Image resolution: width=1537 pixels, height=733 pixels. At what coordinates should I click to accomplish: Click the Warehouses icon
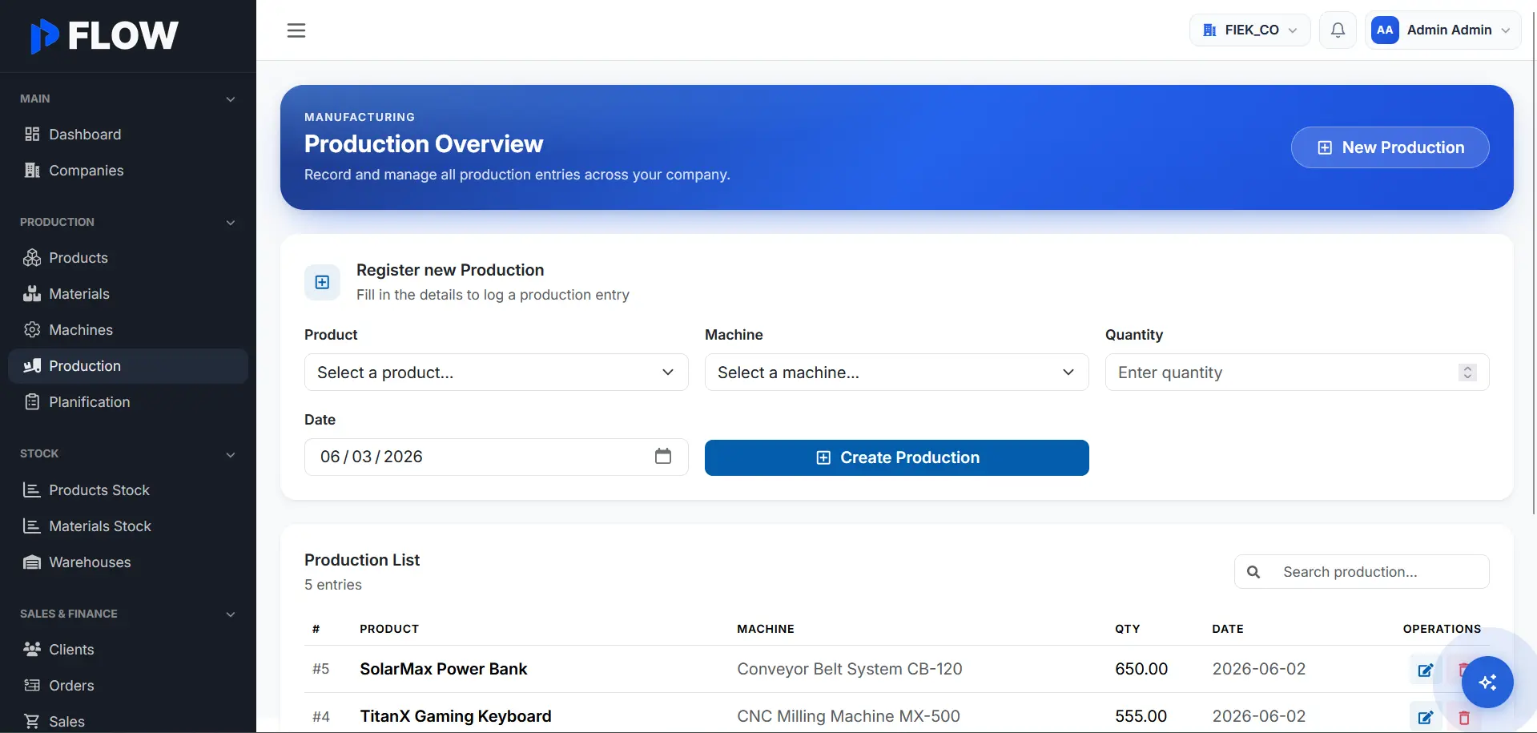tap(32, 562)
